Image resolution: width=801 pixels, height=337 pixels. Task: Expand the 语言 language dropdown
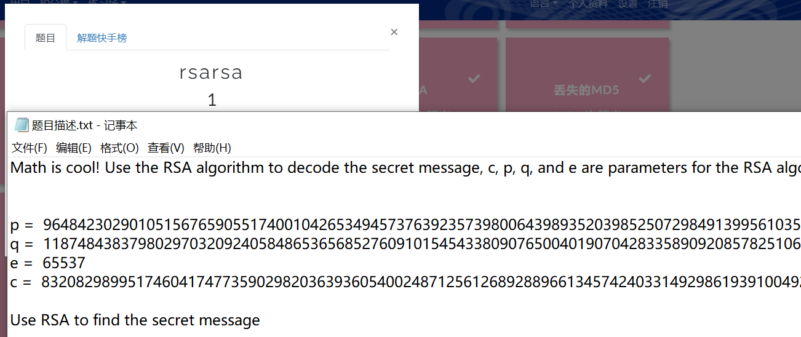click(x=544, y=4)
